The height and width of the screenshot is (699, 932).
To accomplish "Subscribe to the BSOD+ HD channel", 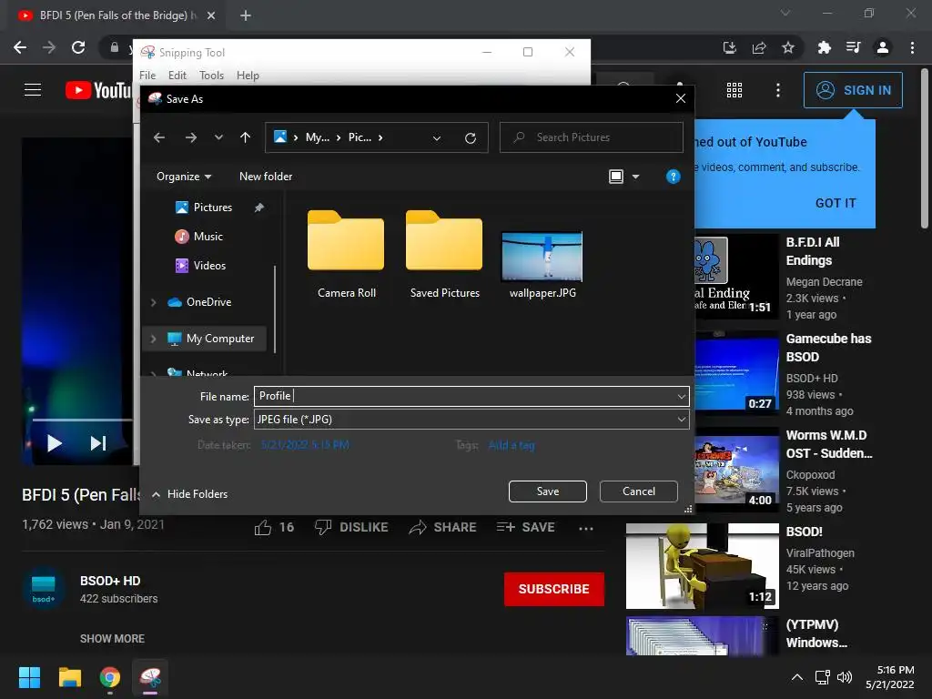I will (x=554, y=589).
